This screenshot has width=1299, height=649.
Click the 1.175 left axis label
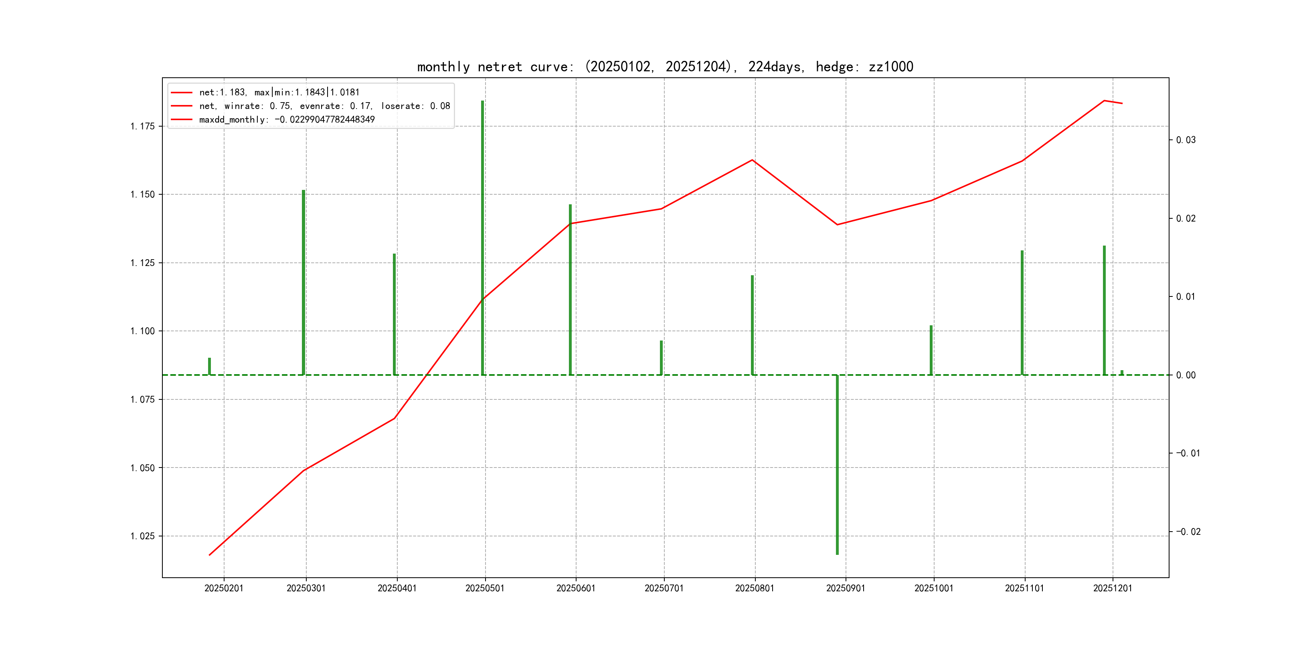[142, 126]
